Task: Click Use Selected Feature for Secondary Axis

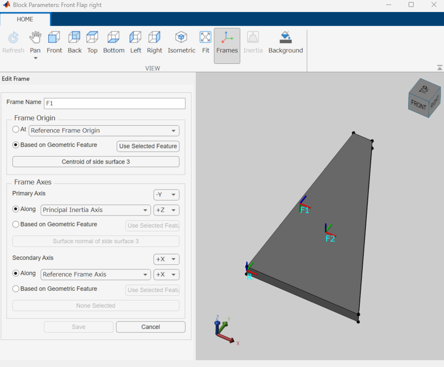Action: 152,290
